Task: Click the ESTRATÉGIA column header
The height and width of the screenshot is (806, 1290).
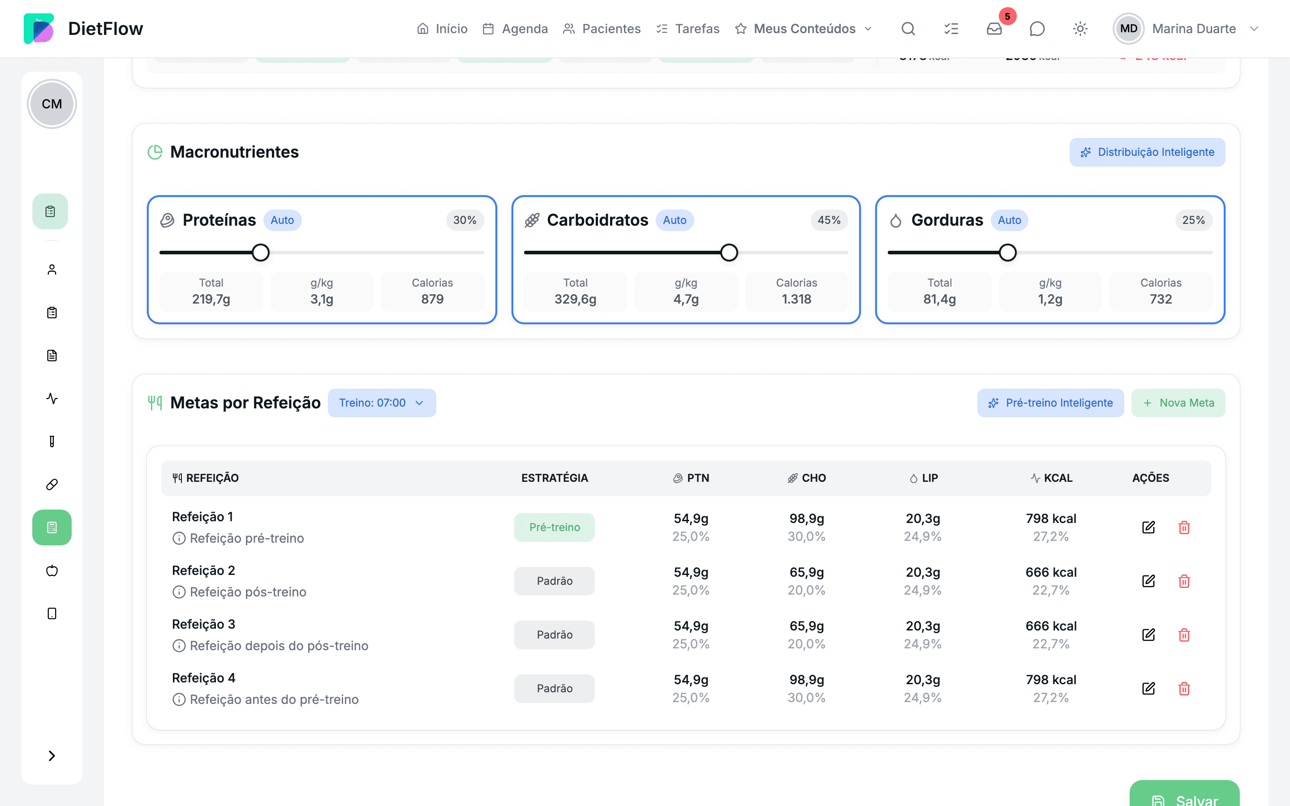Action: pos(555,478)
